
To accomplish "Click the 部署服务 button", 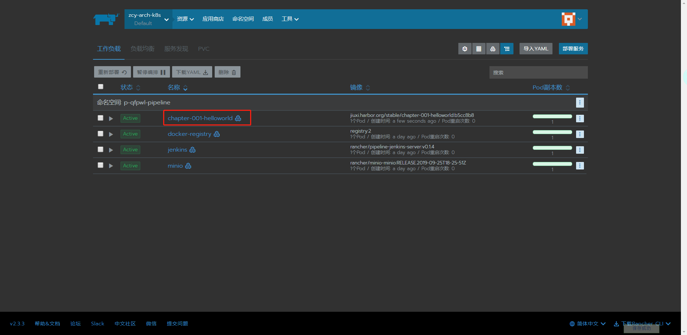I will pyautogui.click(x=573, y=49).
